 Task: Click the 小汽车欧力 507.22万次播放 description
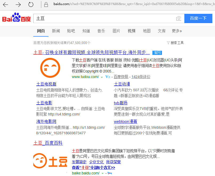point(148,93)
